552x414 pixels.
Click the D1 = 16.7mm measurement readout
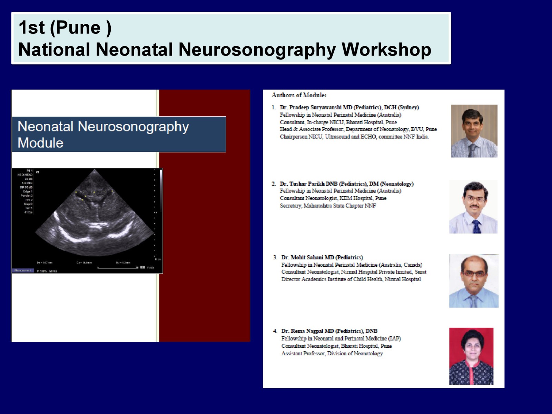tap(45, 263)
